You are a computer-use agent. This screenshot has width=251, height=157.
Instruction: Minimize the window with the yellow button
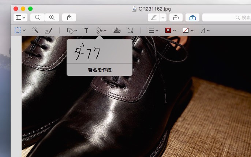point(23,9)
